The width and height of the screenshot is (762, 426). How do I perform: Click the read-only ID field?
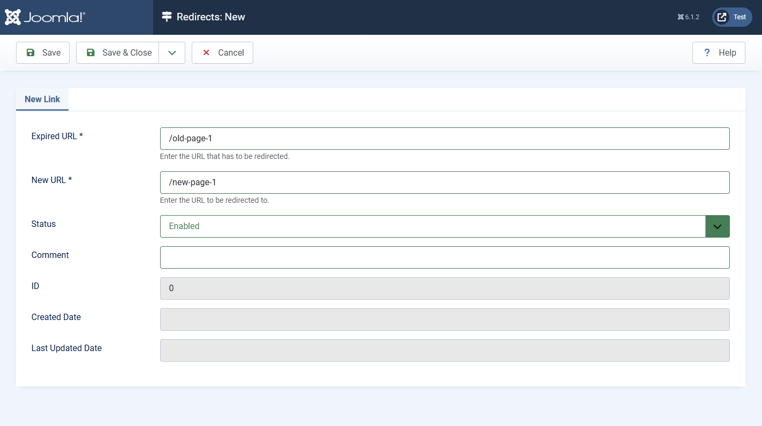coord(445,288)
